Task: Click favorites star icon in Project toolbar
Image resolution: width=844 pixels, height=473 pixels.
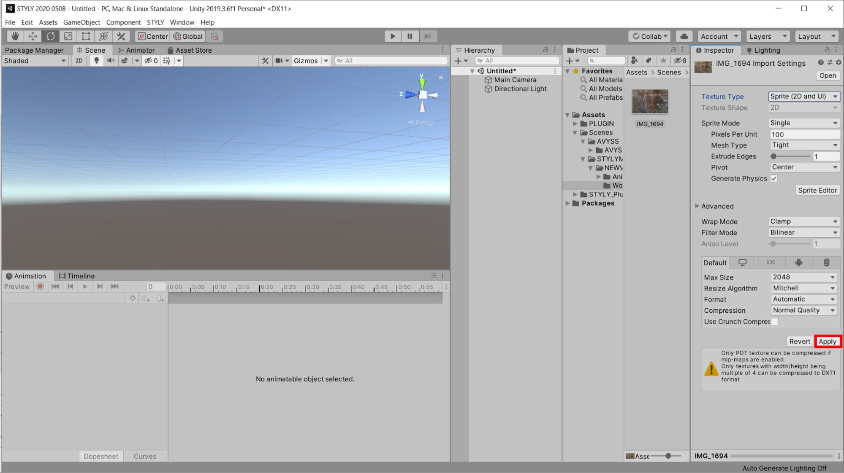Action: point(663,61)
